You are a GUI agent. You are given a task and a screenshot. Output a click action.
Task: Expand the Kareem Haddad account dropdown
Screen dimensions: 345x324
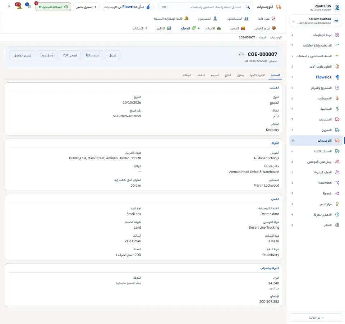tap(316, 21)
